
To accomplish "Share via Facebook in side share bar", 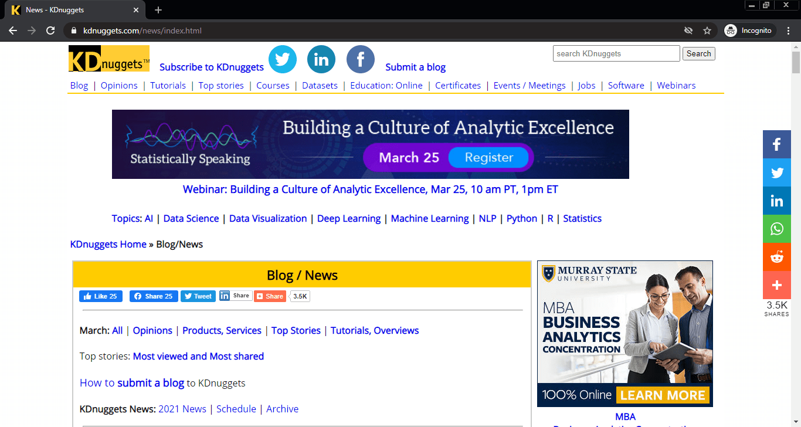I will 777,144.
